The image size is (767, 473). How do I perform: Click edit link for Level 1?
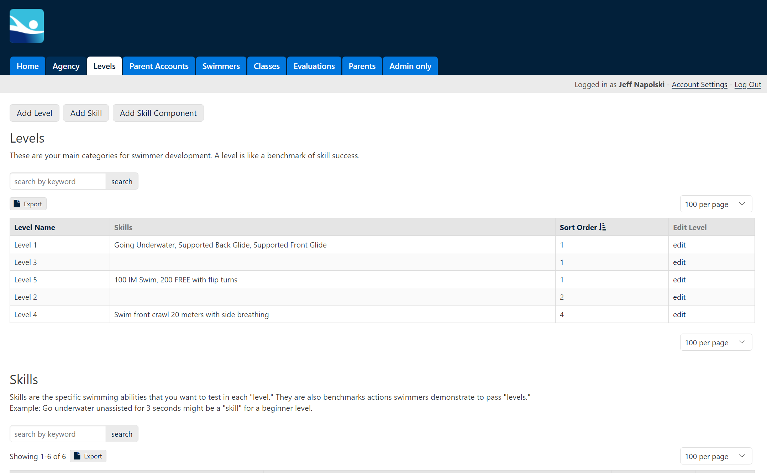[679, 245]
